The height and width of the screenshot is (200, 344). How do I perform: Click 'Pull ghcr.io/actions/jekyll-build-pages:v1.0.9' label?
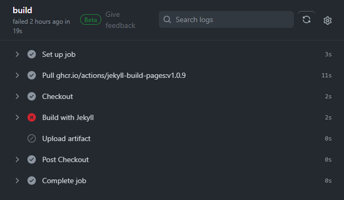coord(114,75)
